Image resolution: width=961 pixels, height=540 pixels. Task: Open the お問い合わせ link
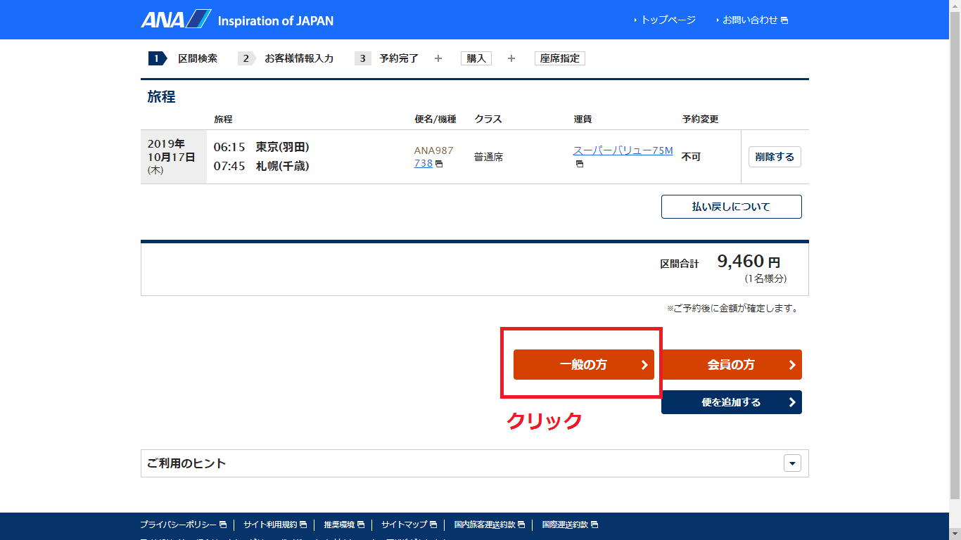coord(750,20)
